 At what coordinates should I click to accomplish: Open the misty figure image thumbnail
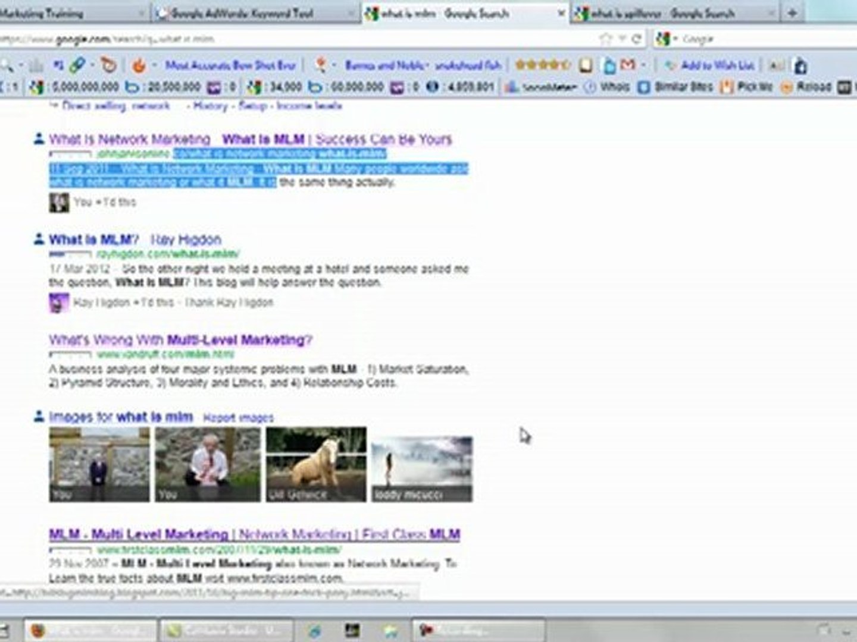(x=422, y=469)
